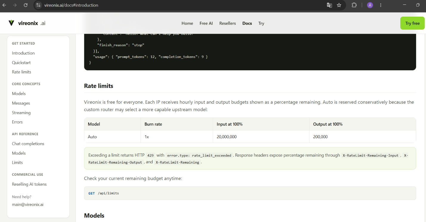
Task: Open Reselling AI tokens in sidebar
Action: click(29, 184)
